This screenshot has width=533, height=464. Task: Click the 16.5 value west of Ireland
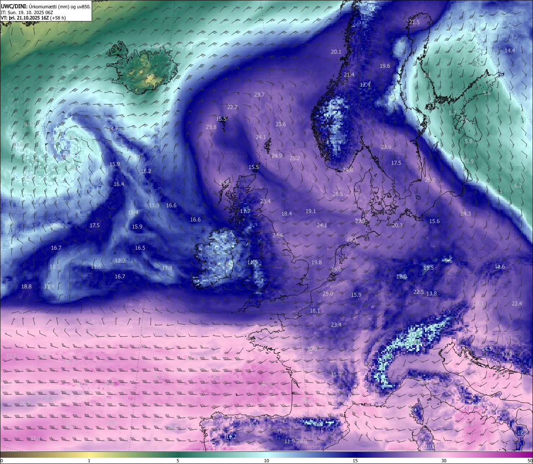[x=140, y=248]
